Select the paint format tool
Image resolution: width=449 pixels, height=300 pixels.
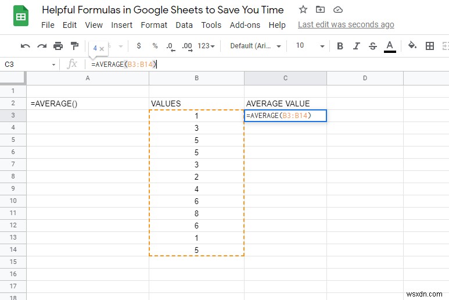[74, 46]
